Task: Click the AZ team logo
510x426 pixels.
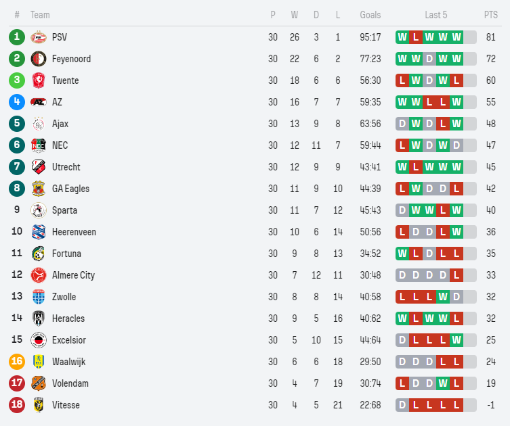Action: 39,102
